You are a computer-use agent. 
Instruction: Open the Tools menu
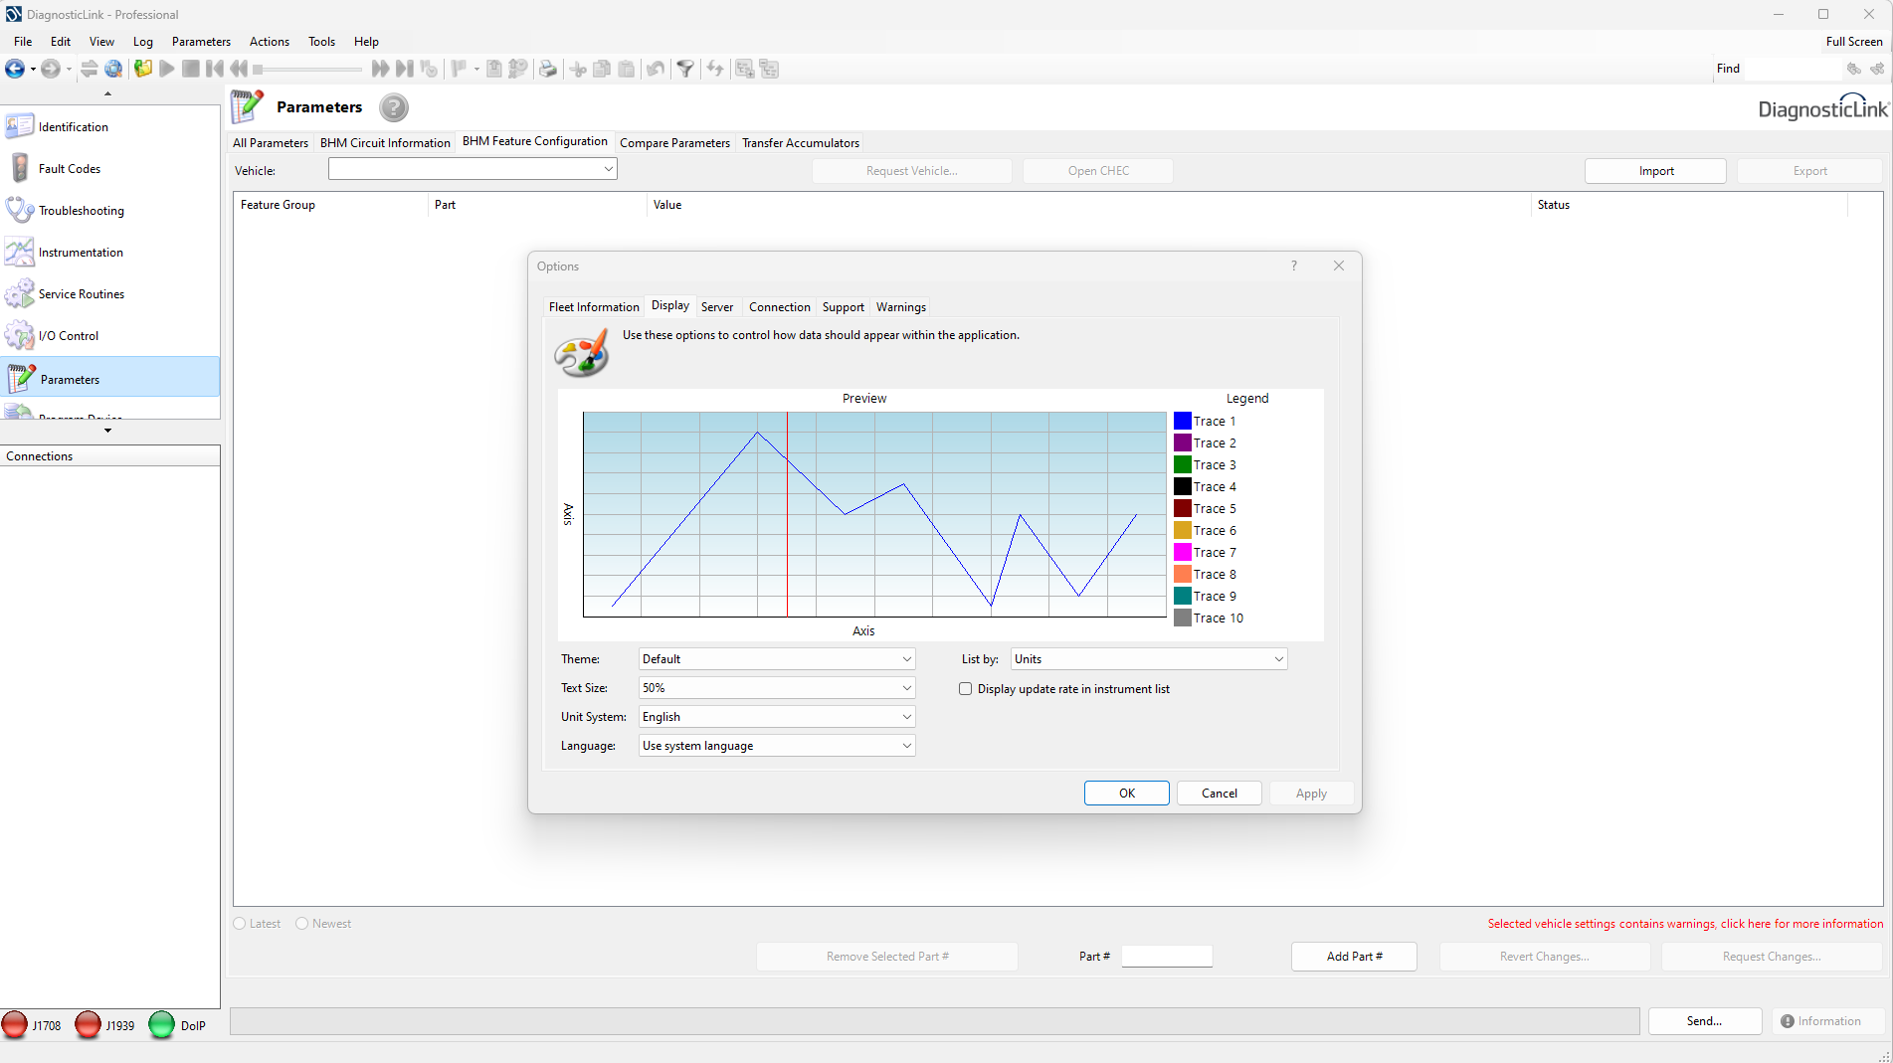pos(321,42)
